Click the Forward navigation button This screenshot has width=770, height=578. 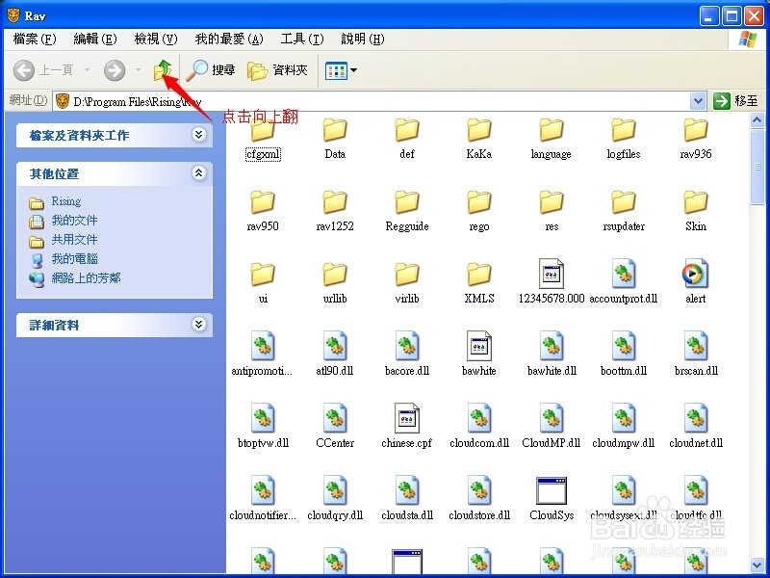click(x=115, y=70)
